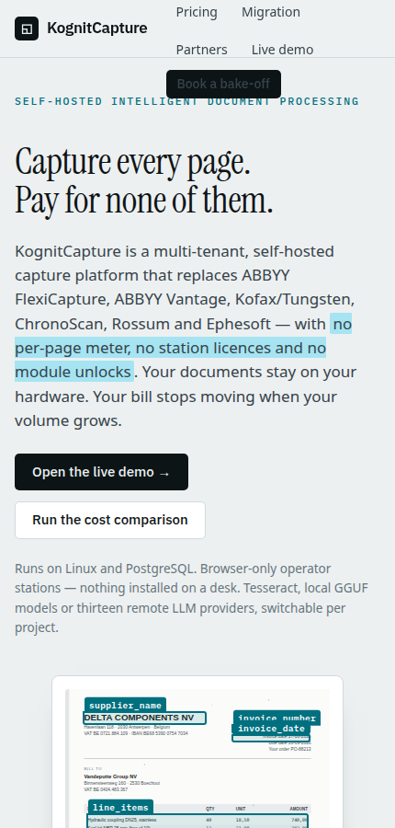The height and width of the screenshot is (828, 395).
Task: Click the Capture every page headline
Action: pyautogui.click(x=144, y=180)
